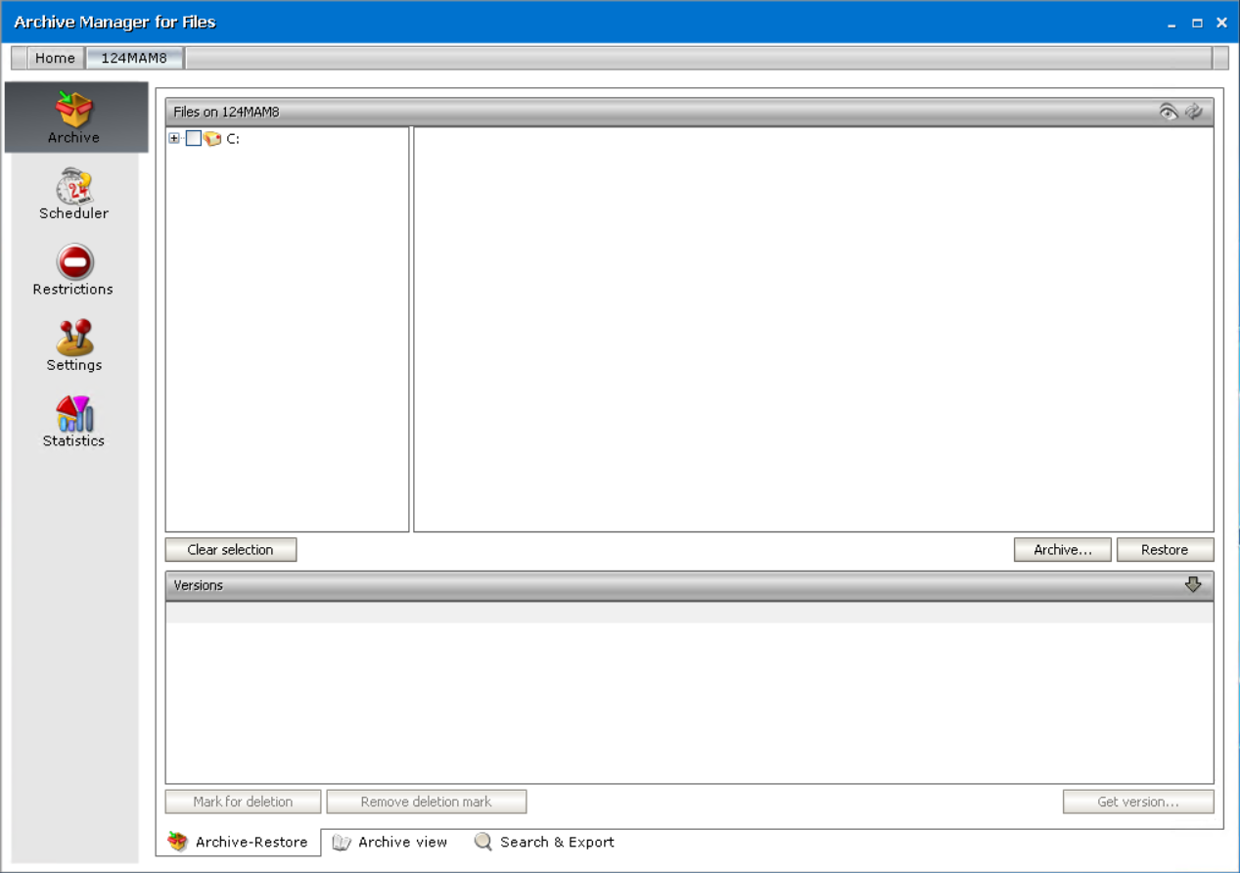Open the Search & Export tab

555,842
